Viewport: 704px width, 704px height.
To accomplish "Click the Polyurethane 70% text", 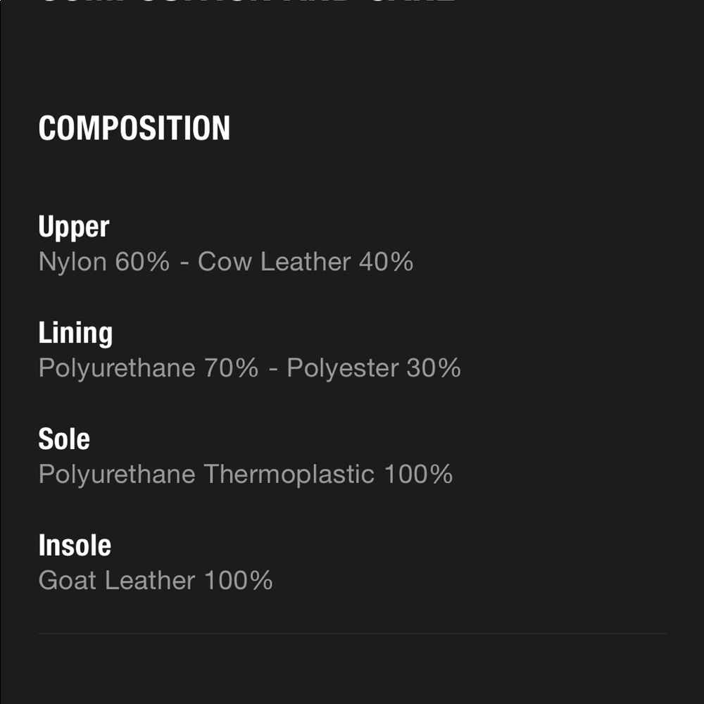I will click(148, 368).
